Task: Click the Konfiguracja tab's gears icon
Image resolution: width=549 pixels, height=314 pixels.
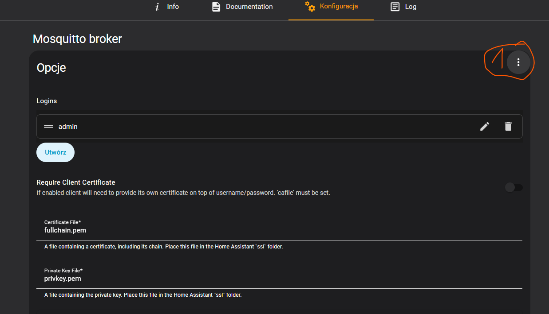Action: [x=310, y=7]
